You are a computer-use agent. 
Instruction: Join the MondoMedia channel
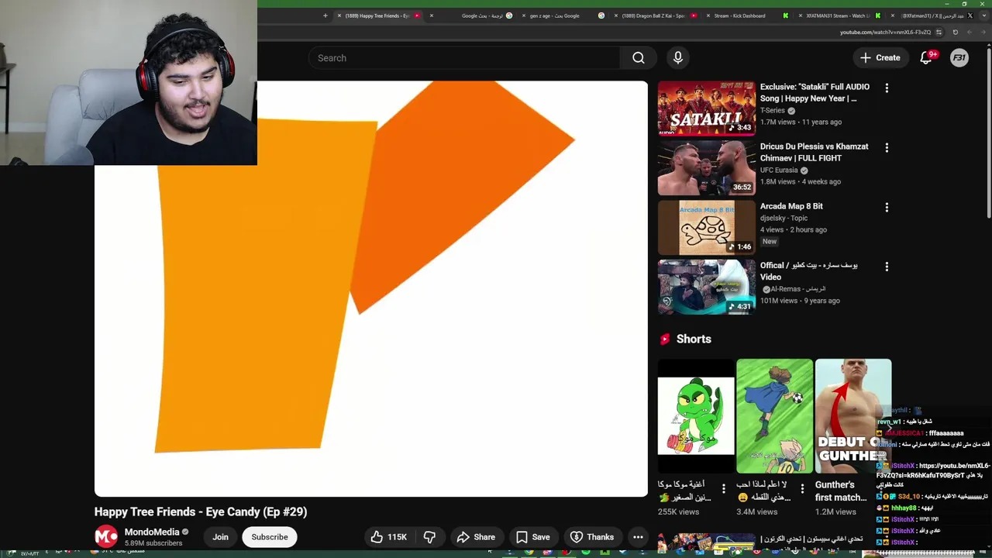tap(221, 537)
